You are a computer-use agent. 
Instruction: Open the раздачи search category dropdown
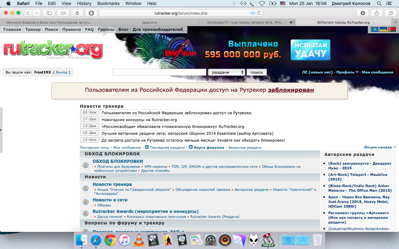click(227, 72)
